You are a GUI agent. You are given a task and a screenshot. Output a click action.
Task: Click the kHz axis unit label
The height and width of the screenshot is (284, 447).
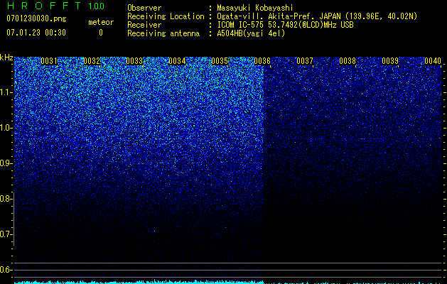pos(6,58)
